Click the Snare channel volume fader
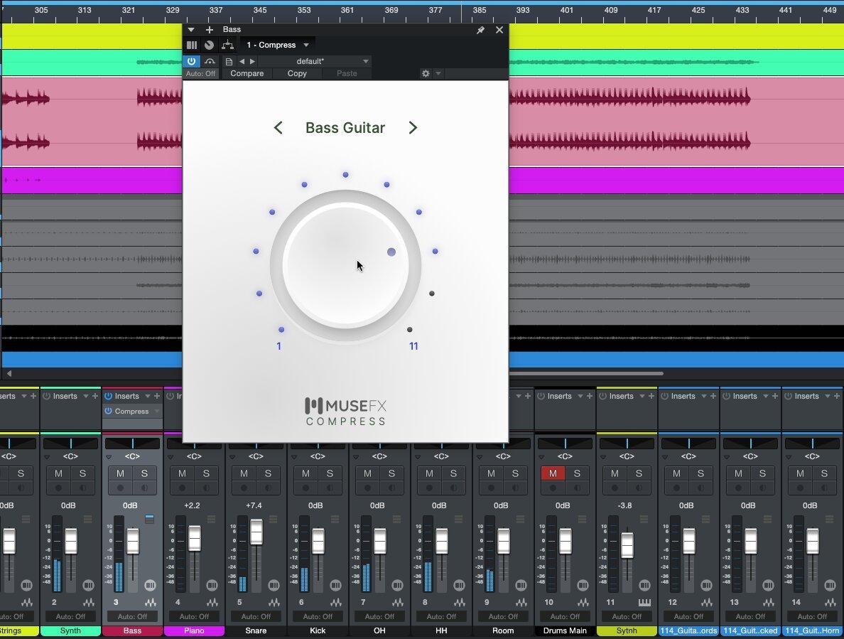The height and width of the screenshot is (639, 844). 256,532
